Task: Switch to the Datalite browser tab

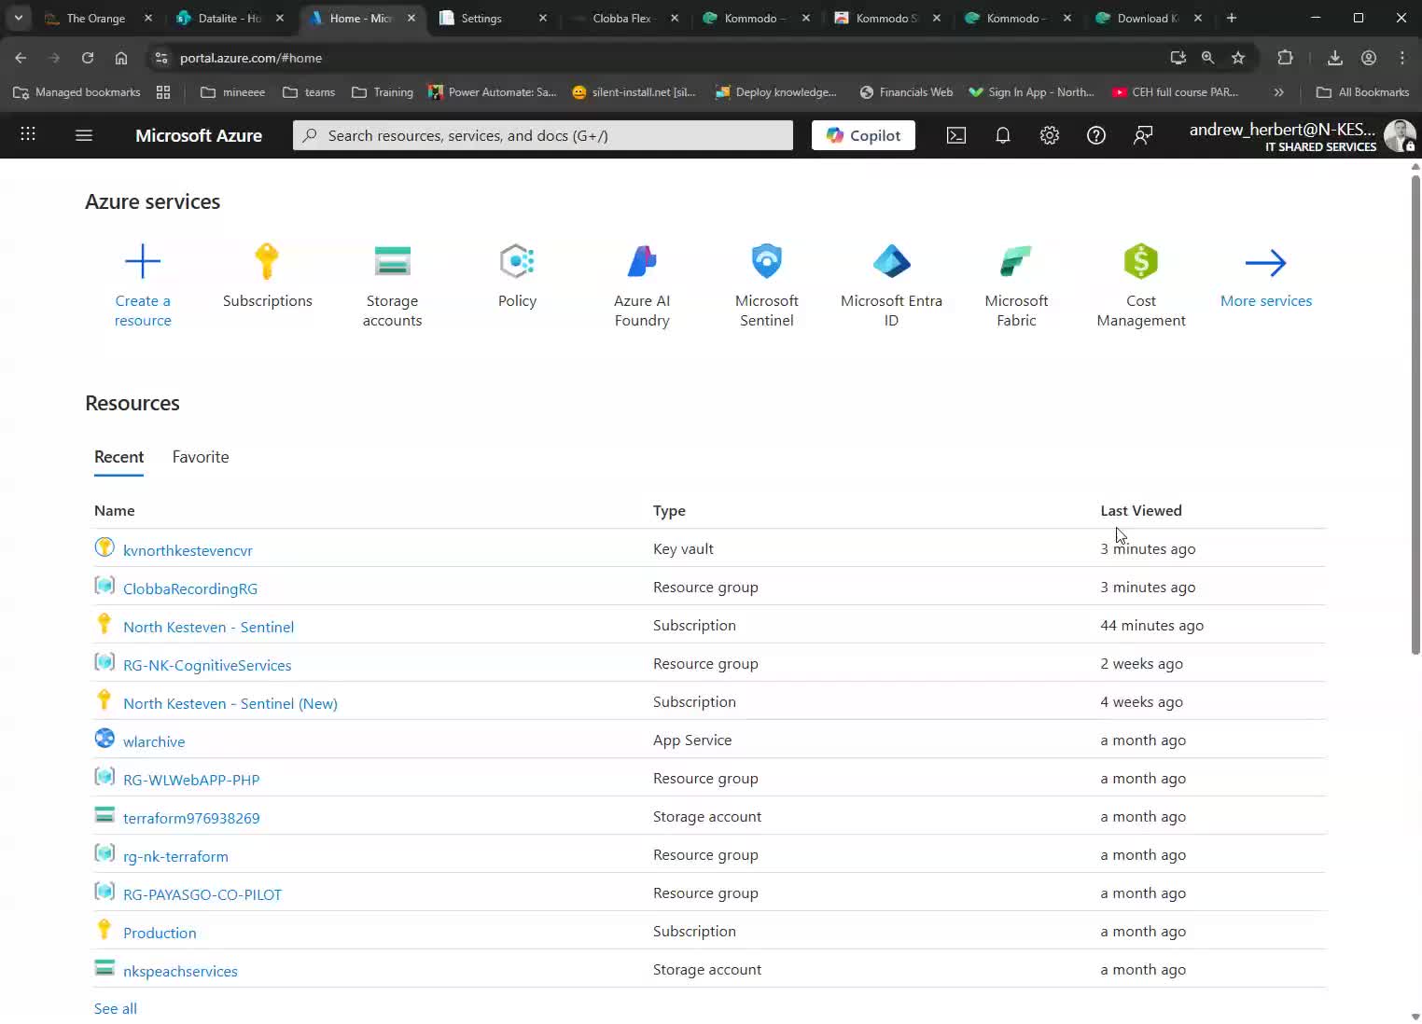Action: point(230,18)
